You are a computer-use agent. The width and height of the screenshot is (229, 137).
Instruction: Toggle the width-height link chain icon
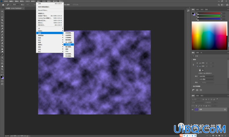(193, 65)
